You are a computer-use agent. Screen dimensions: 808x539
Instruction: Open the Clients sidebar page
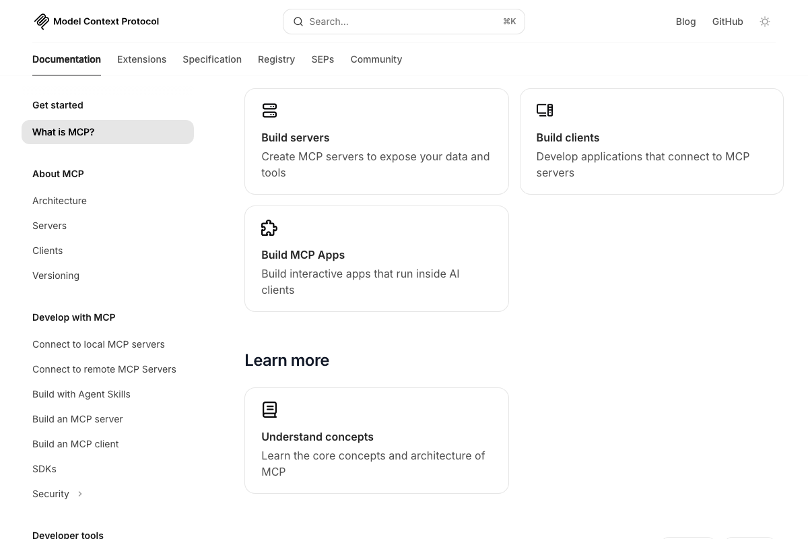(x=47, y=251)
